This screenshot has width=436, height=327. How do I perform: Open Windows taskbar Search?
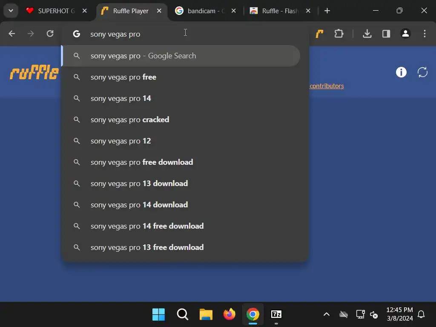[x=182, y=314]
